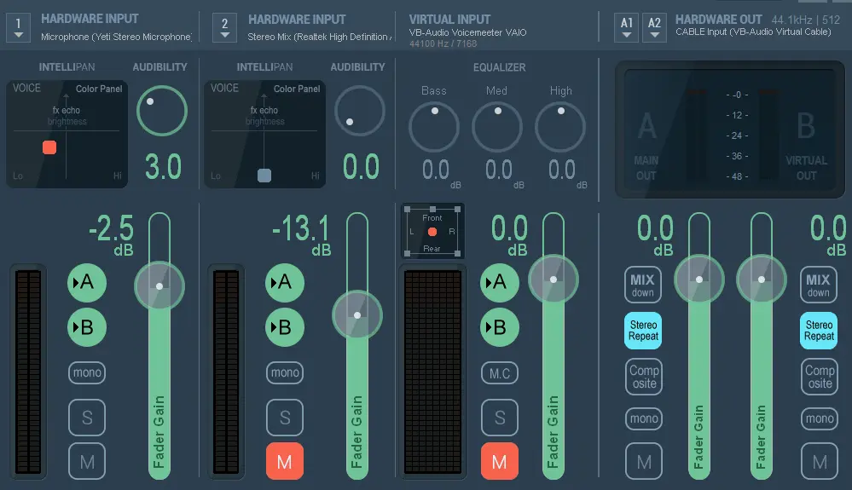The image size is (852, 490).
Task: Unmute the Virtual Input strip
Action: 500,462
